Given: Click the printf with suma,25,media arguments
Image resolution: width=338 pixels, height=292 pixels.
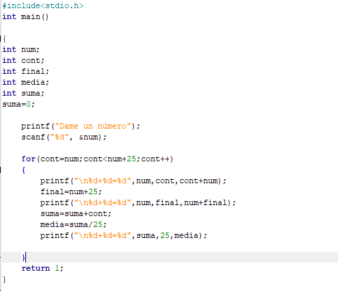Looking at the screenshot, I should pos(124,235).
